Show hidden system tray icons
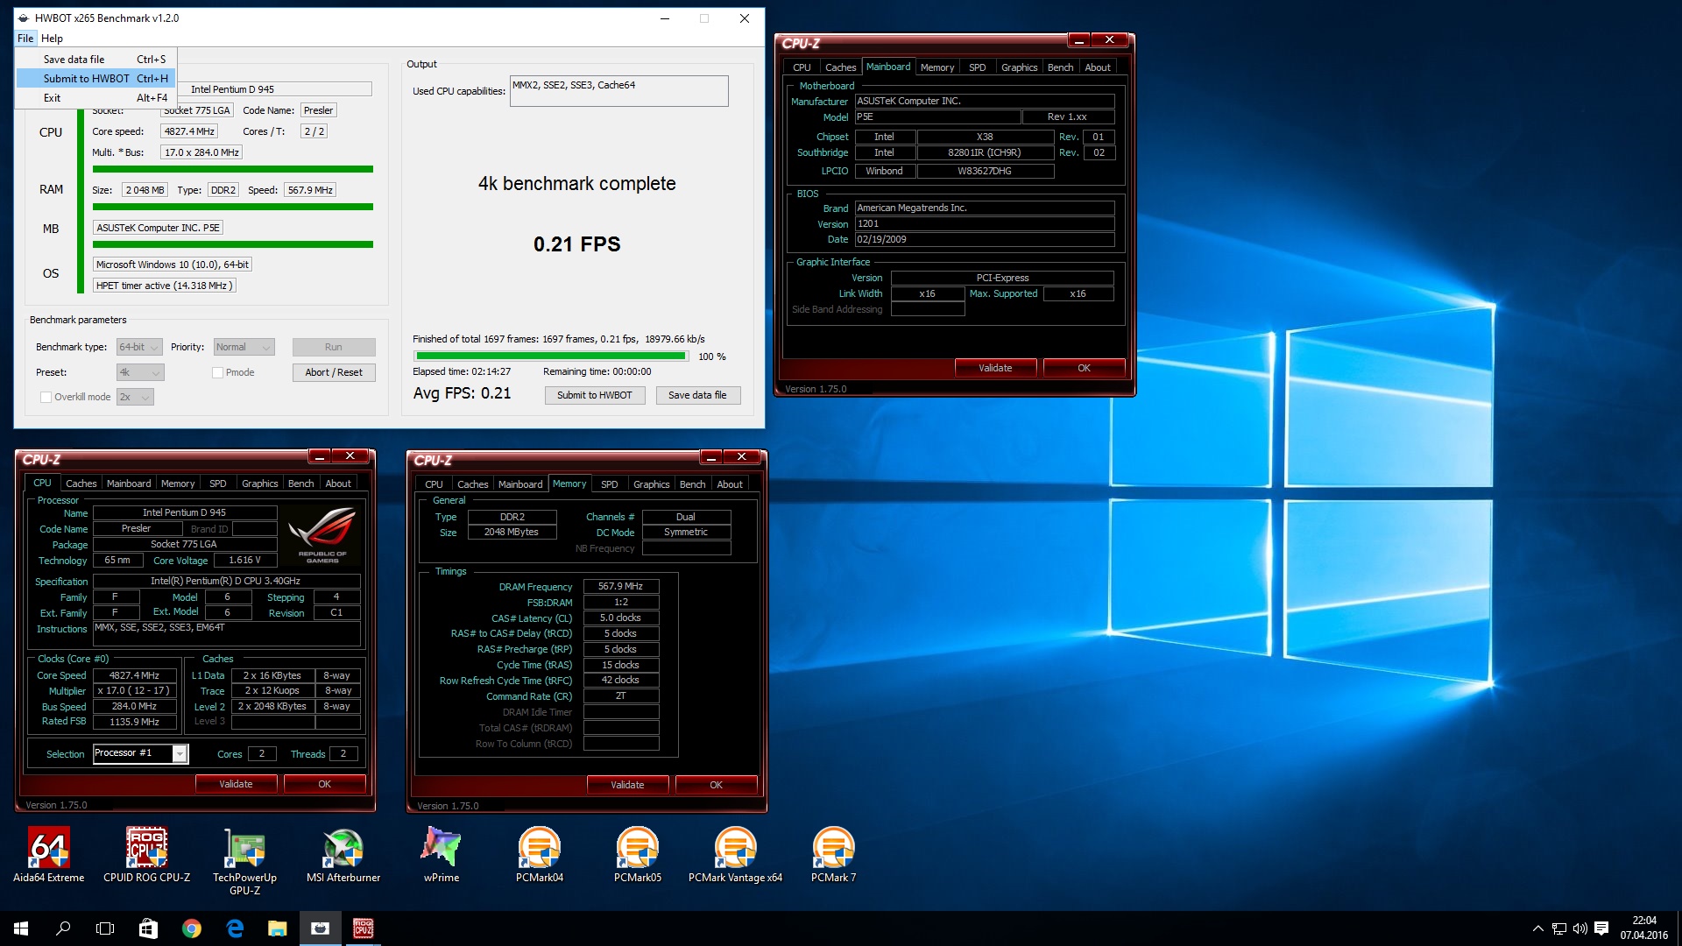The width and height of the screenshot is (1682, 946). tap(1537, 928)
